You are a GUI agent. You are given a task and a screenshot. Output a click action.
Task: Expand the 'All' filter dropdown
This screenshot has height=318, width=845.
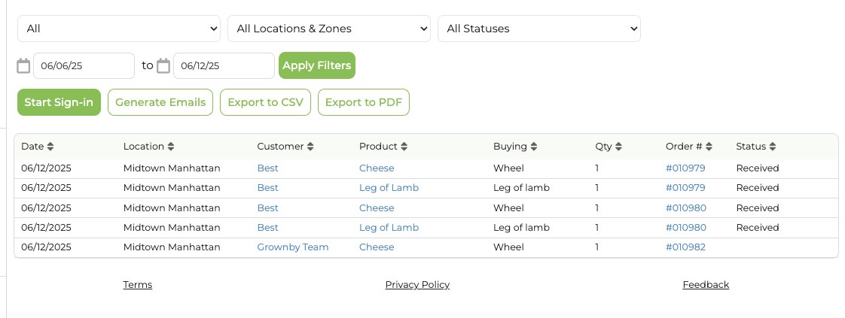tap(119, 29)
